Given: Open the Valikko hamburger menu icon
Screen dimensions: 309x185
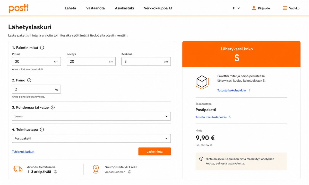Looking at the screenshot, I should 285,8.
